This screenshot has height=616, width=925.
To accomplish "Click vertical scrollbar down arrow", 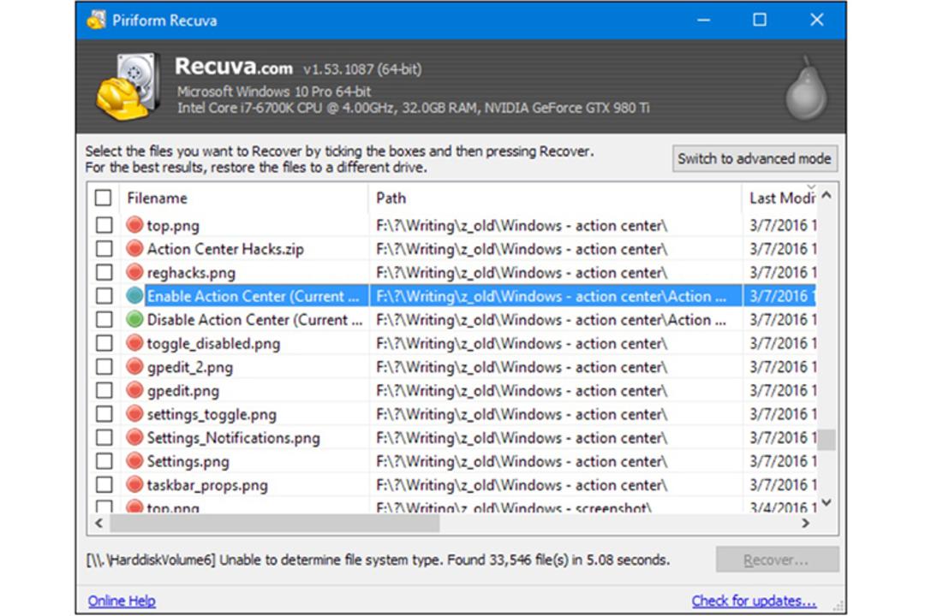I will [x=827, y=503].
